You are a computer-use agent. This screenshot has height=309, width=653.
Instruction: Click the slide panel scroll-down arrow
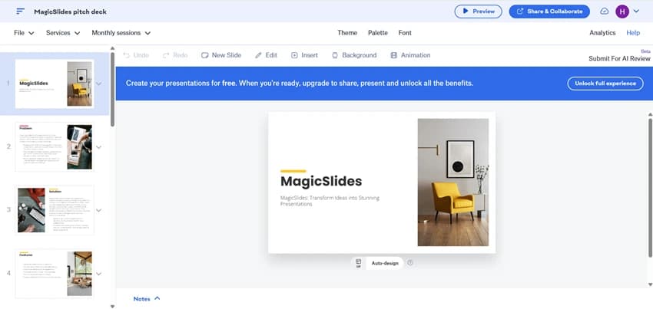click(x=112, y=306)
